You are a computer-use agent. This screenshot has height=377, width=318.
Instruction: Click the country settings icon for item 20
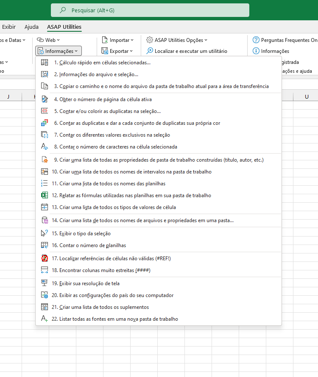pyautogui.click(x=45, y=295)
